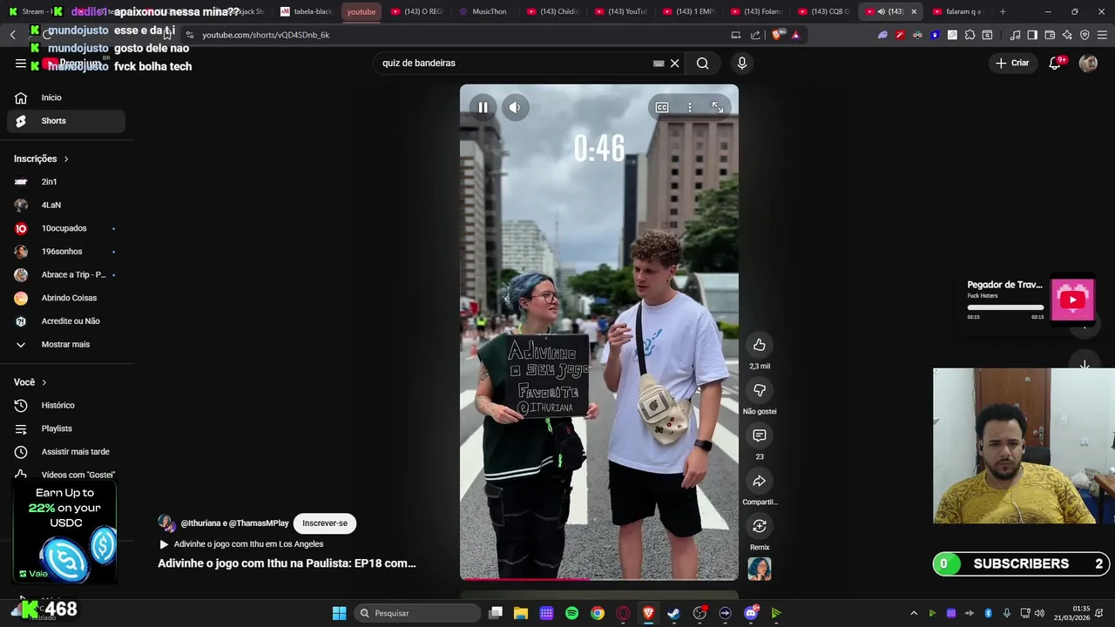Open Histórico in the sidebar

pyautogui.click(x=66, y=405)
